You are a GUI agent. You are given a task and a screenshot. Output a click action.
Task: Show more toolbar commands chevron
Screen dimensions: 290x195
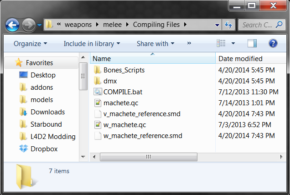pos(189,43)
